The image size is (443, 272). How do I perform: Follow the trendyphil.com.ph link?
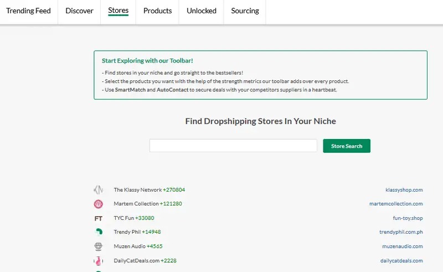pyautogui.click(x=400, y=232)
